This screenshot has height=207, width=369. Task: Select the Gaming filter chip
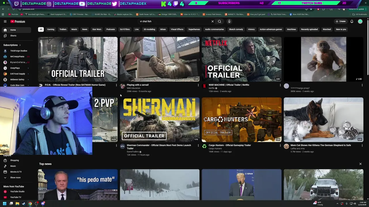pyautogui.click(x=51, y=29)
